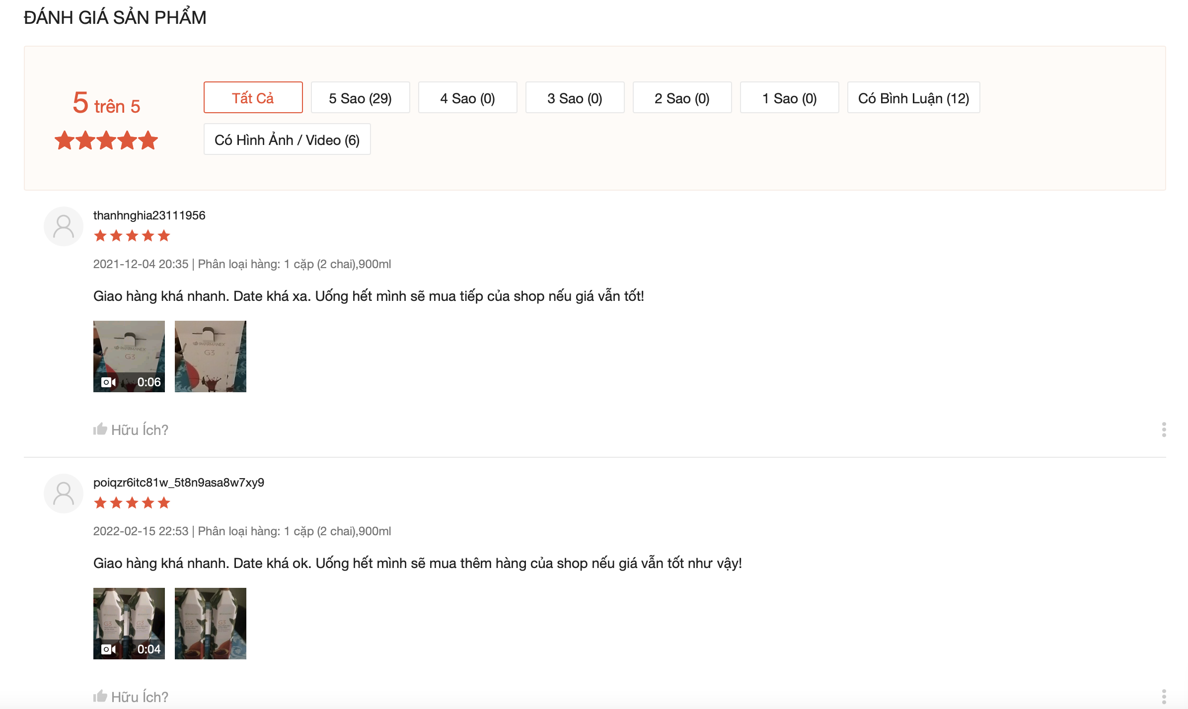
Task: Open username poiqzr6itc81w_5t8n9asa8w7xy9
Action: [x=179, y=482]
